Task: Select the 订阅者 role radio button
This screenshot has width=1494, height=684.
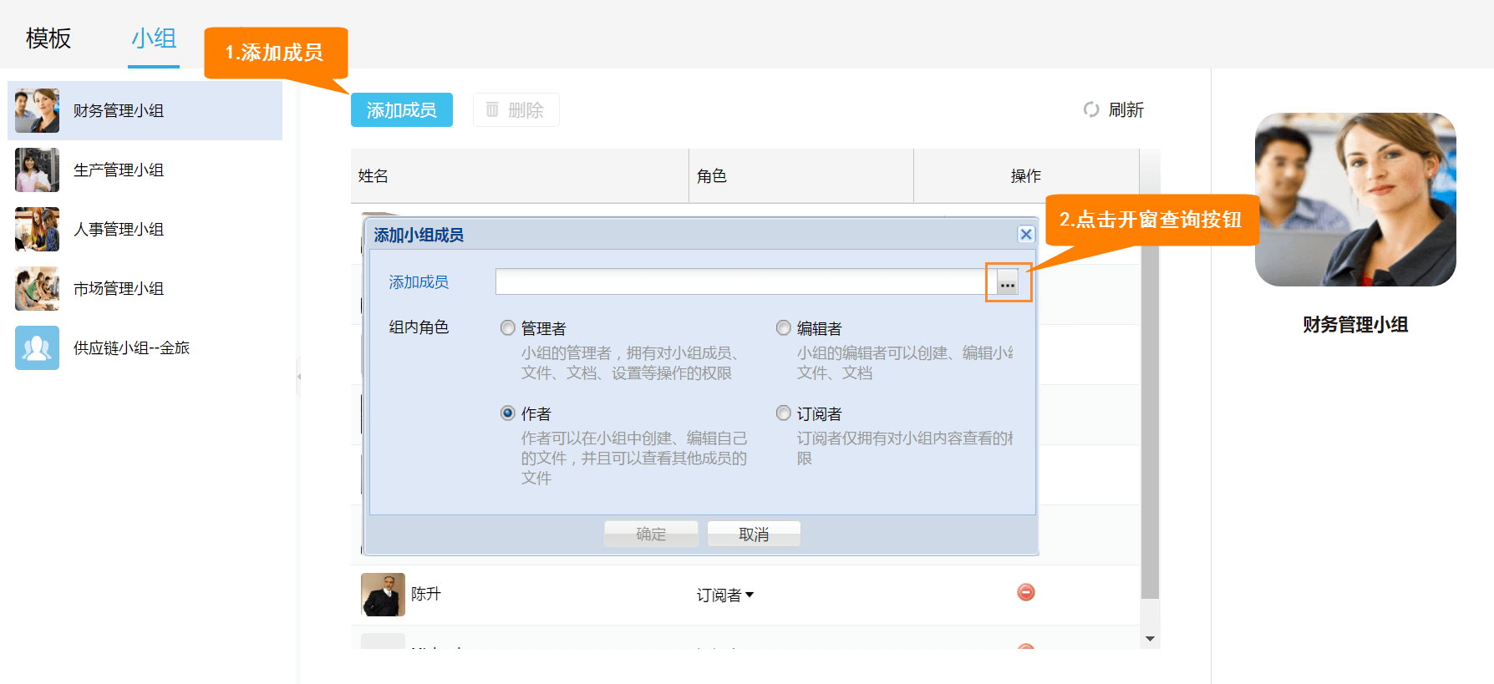Action: [x=783, y=413]
